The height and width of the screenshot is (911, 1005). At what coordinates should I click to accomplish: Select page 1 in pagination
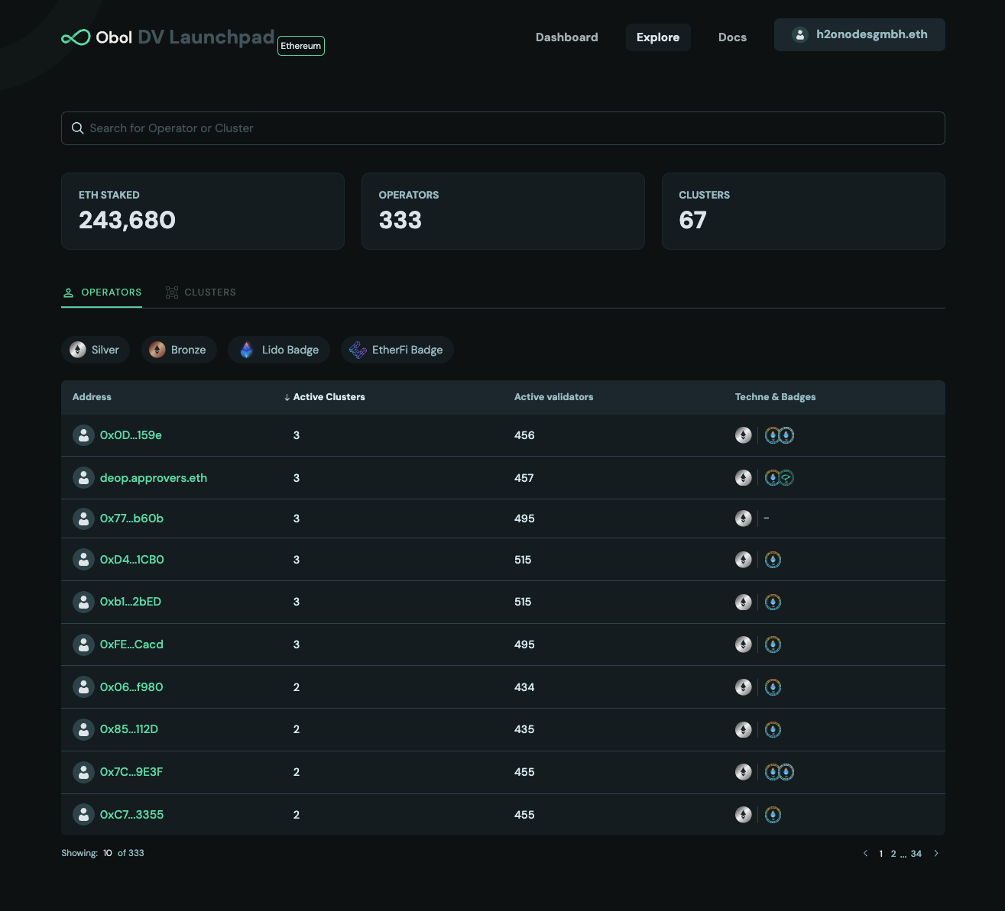point(881,854)
